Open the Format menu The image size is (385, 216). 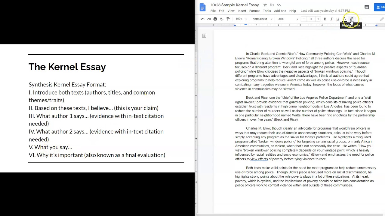coord(254,11)
